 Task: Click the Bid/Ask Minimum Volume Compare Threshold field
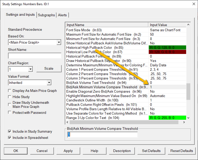click(102, 135)
